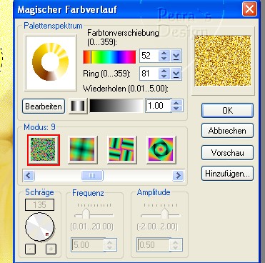Select the noise pattern mode thumbnail

pyautogui.click(x=44, y=150)
